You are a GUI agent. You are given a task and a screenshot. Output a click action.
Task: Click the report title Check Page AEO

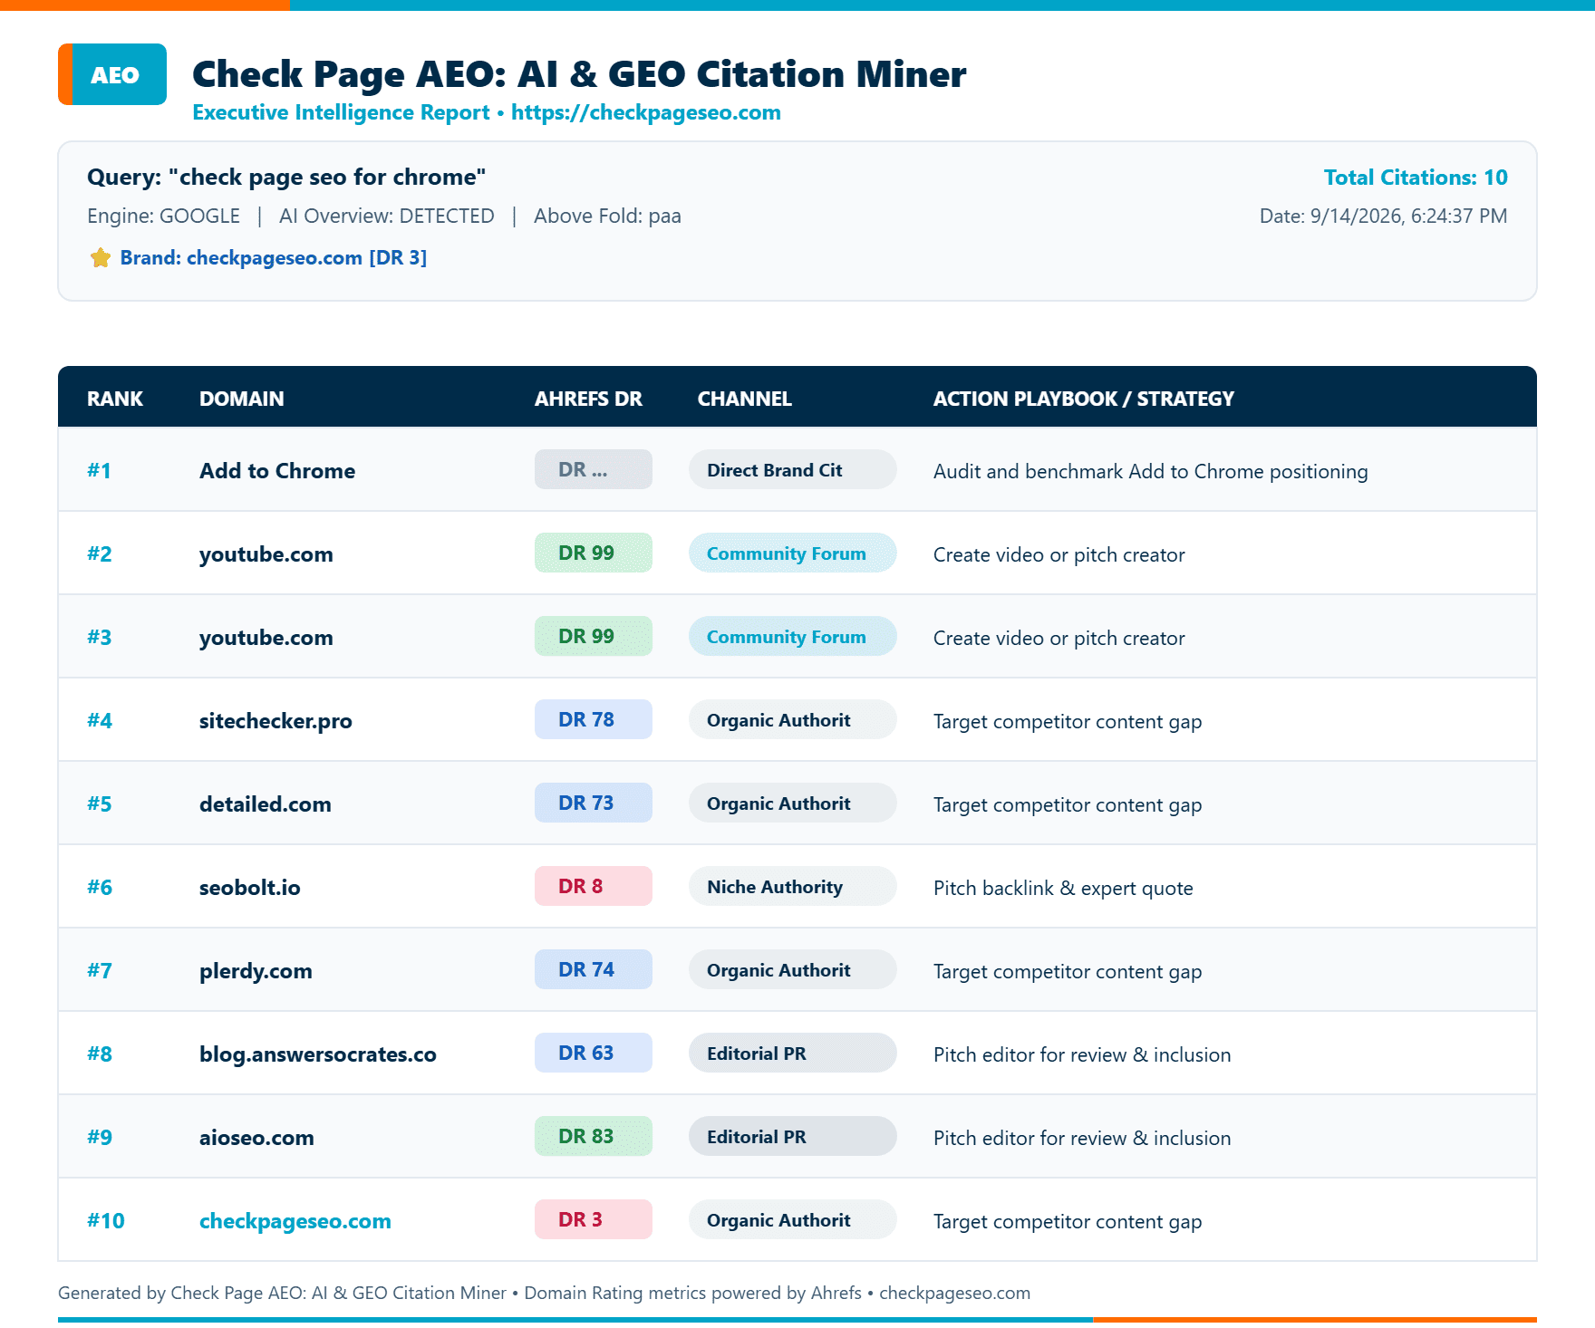[x=579, y=73]
